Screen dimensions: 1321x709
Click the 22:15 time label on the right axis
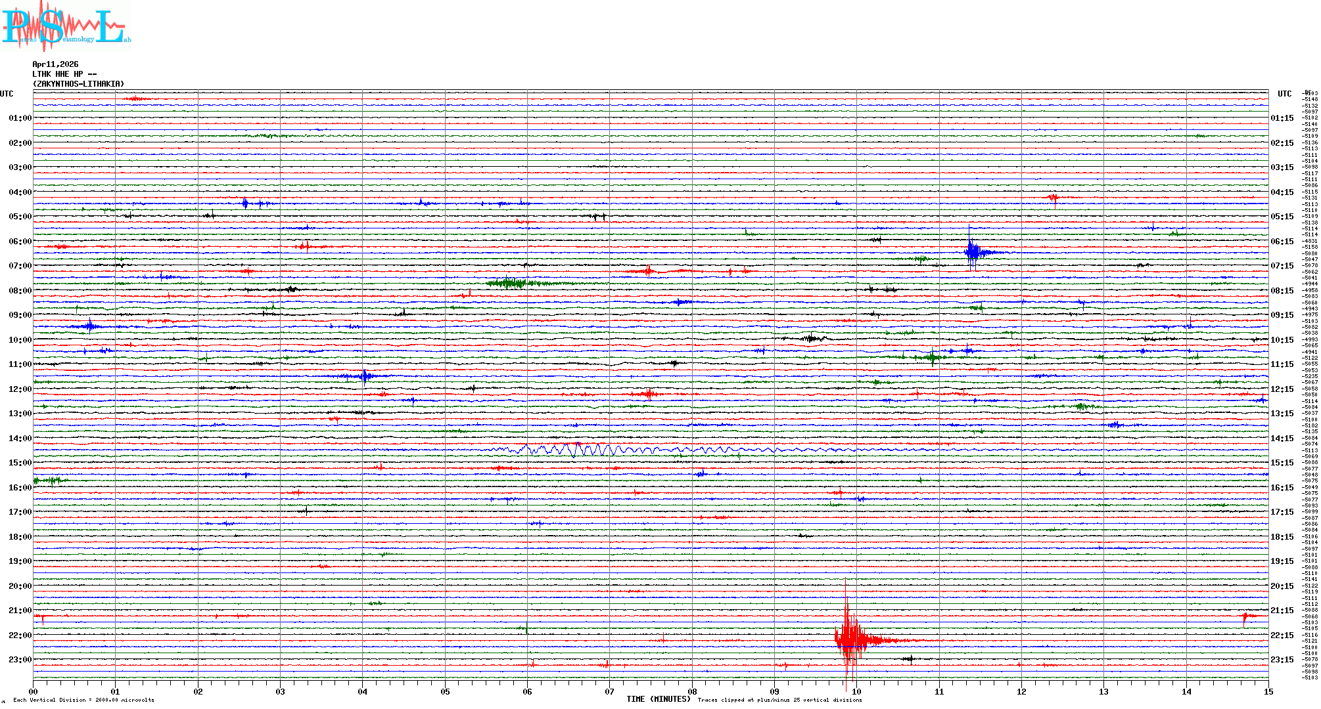[x=1282, y=635]
